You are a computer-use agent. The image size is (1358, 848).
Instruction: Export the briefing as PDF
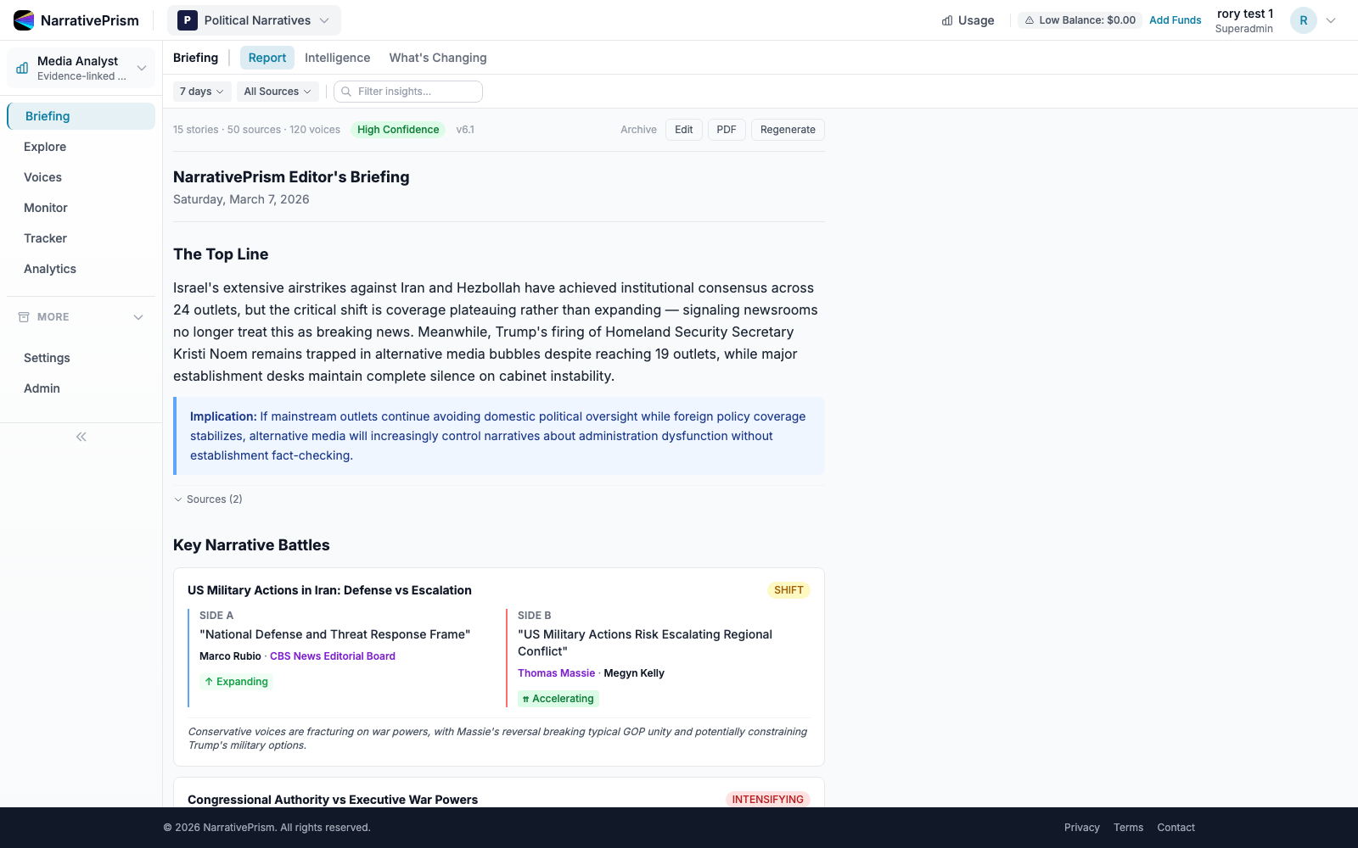click(726, 129)
